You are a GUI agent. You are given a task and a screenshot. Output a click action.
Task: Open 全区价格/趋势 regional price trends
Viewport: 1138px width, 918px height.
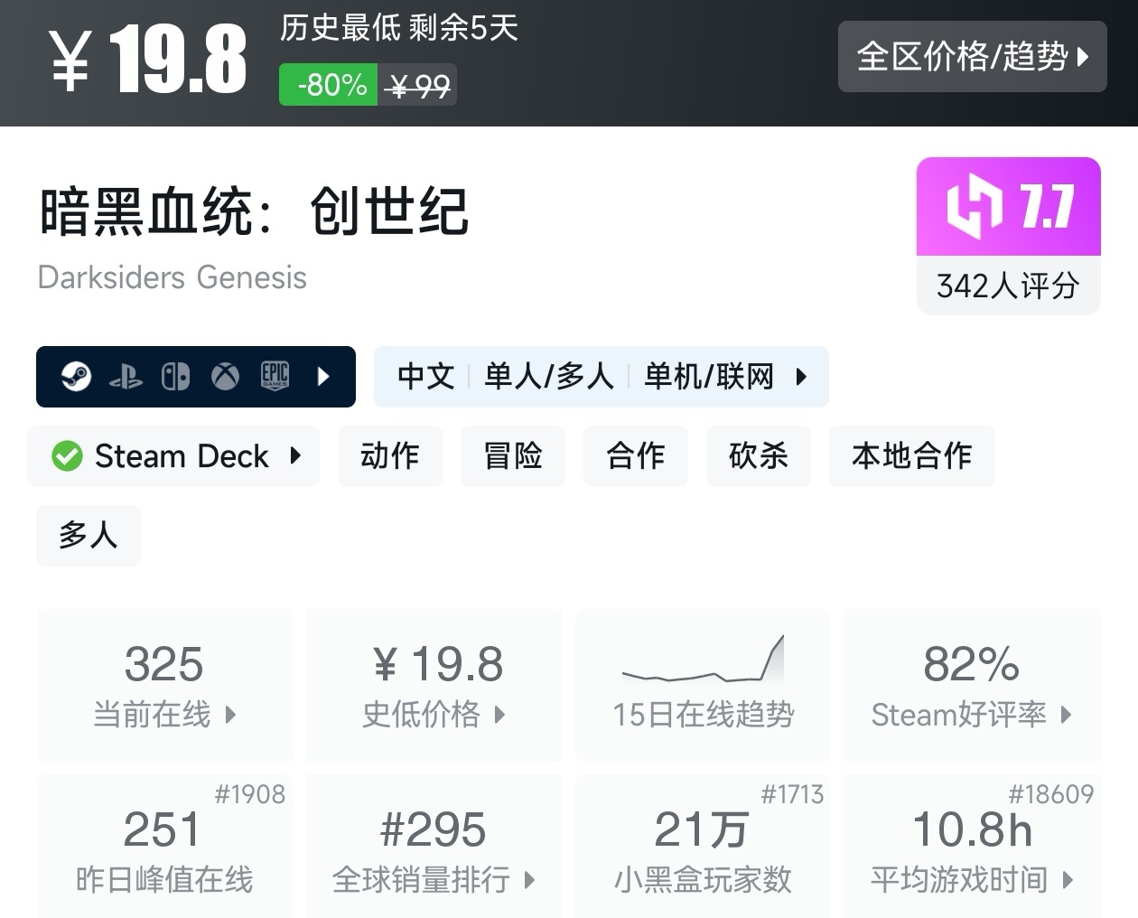[972, 56]
